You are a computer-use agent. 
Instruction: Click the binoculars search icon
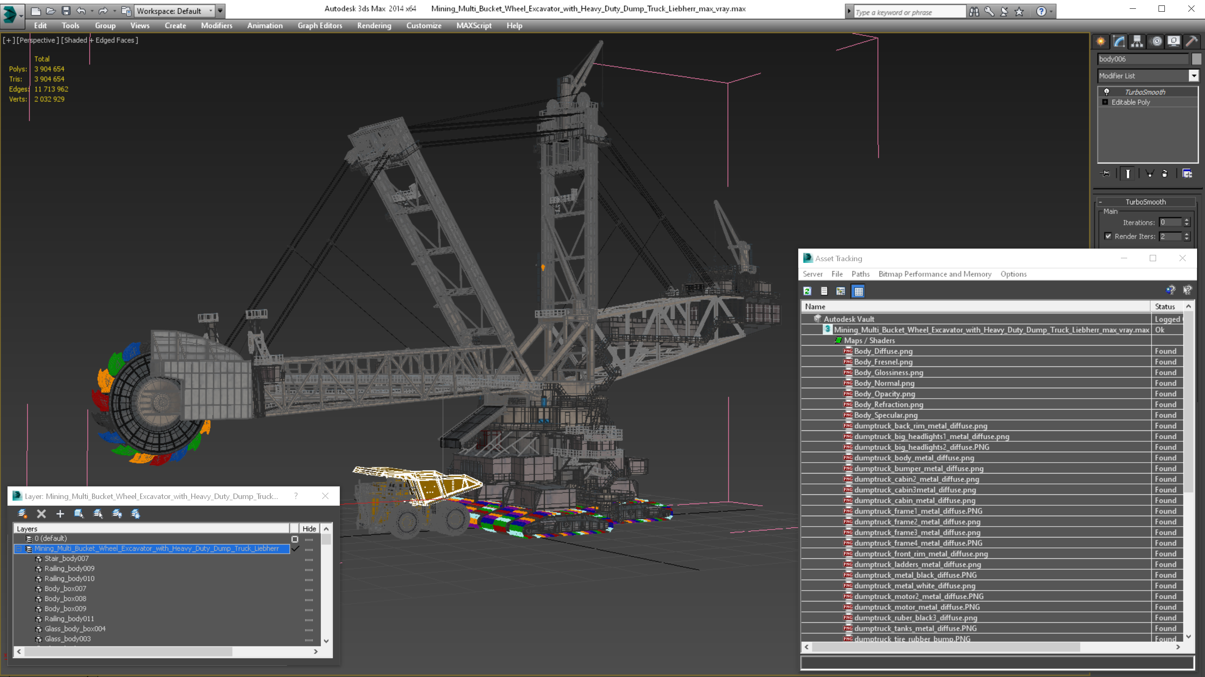pos(974,11)
